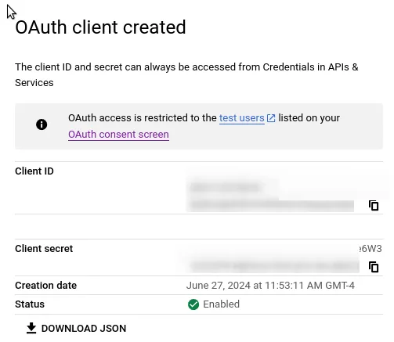Click the blurred Client secret value
This screenshot has height=342, width=394.
273,265
